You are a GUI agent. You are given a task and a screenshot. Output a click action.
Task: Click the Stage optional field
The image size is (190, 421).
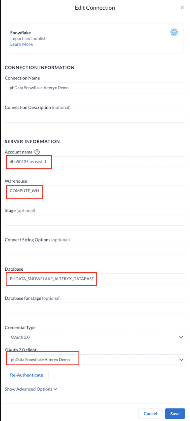[95, 220]
